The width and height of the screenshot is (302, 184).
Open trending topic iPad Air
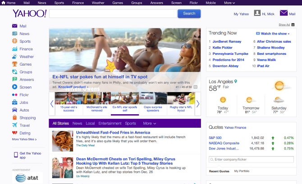[x=263, y=66]
